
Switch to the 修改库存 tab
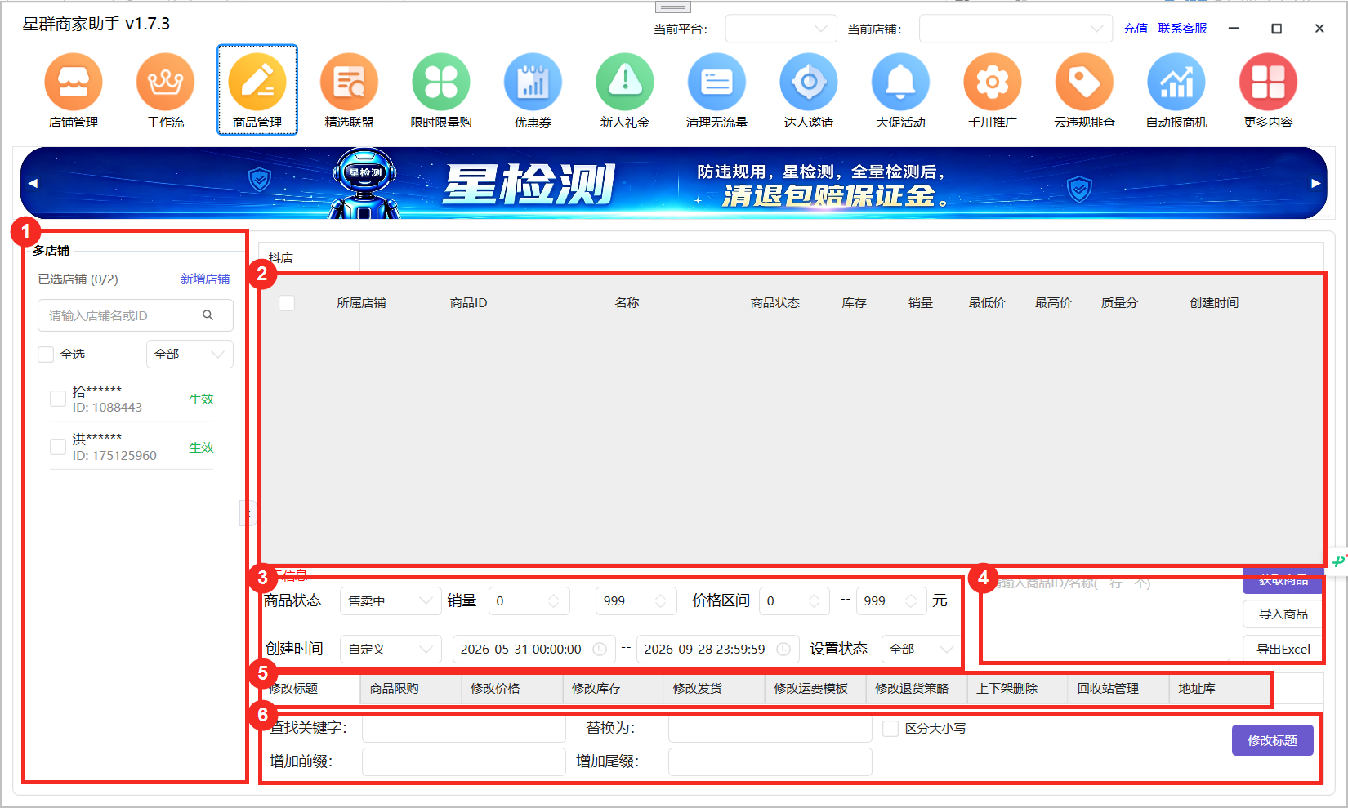coord(614,689)
